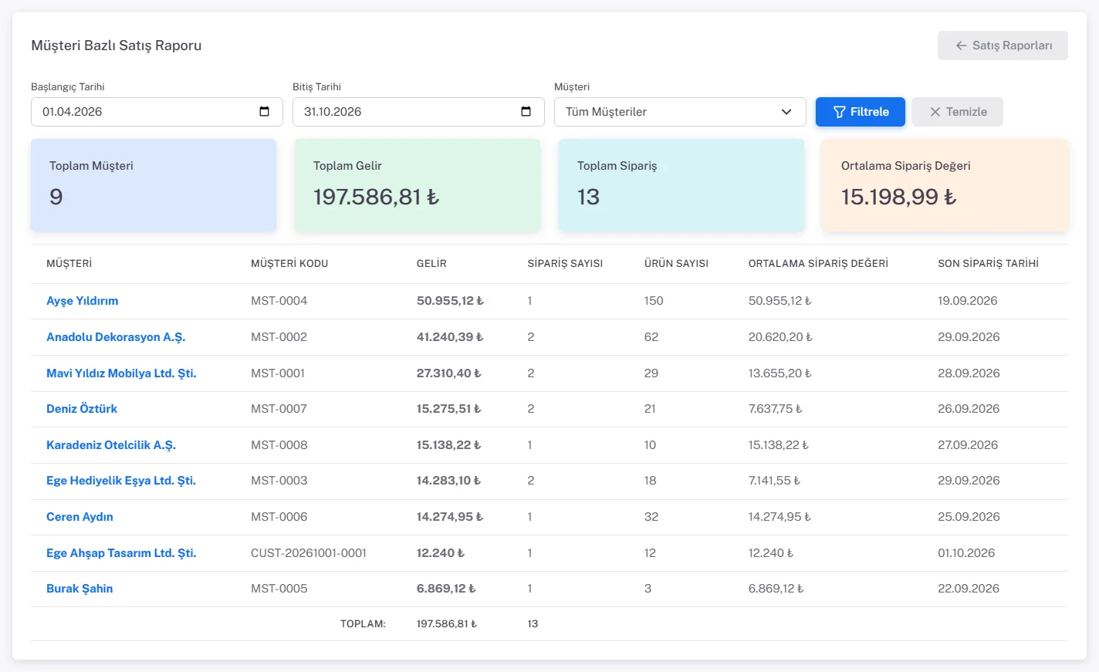Select customer code CUST-20261001-0001
The image size is (1099, 672).
pos(309,553)
